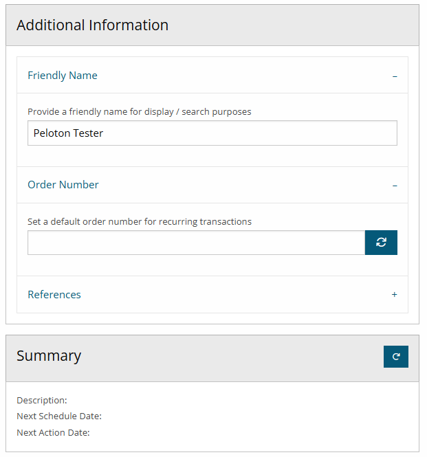Refresh the Summary panel with reload icon
This screenshot has height=457, width=427.
395,356
